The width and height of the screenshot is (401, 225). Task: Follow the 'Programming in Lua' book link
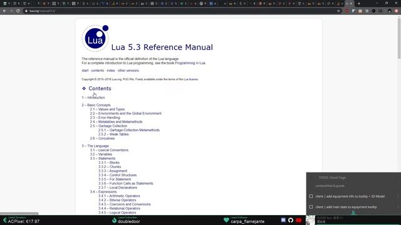pos(190,63)
